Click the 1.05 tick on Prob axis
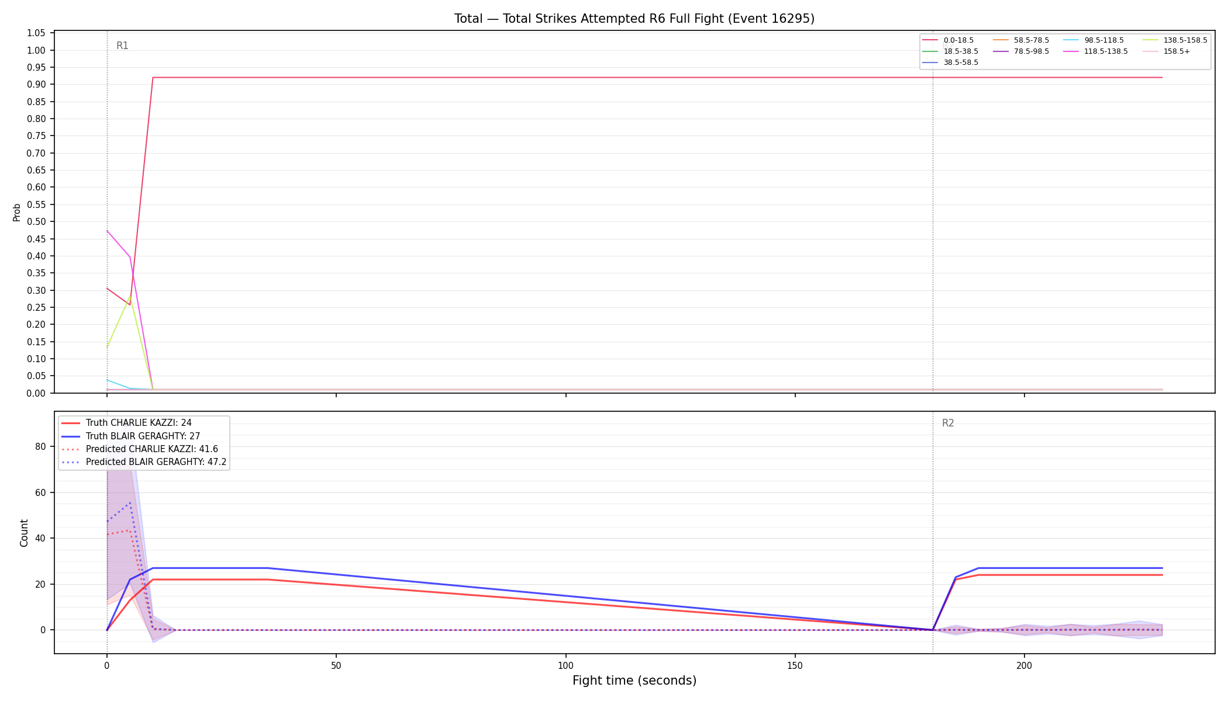 tap(36, 33)
